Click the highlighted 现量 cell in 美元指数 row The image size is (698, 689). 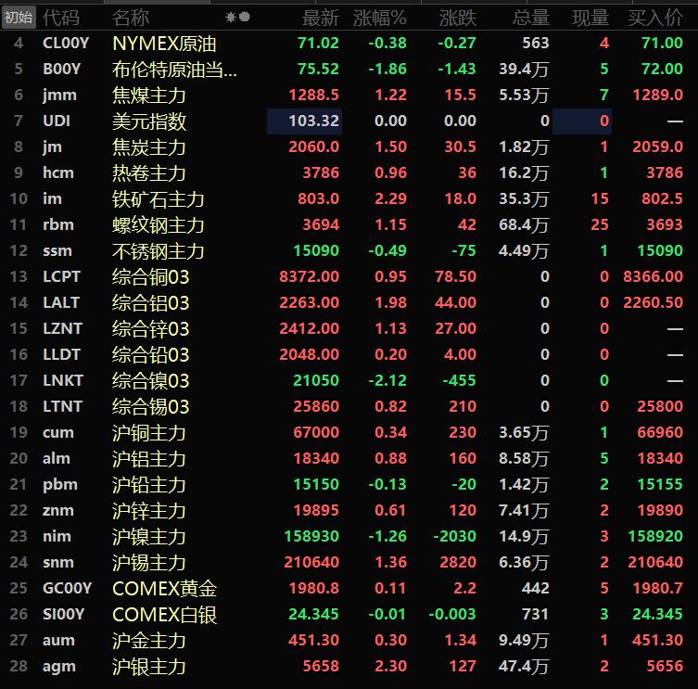coord(582,121)
